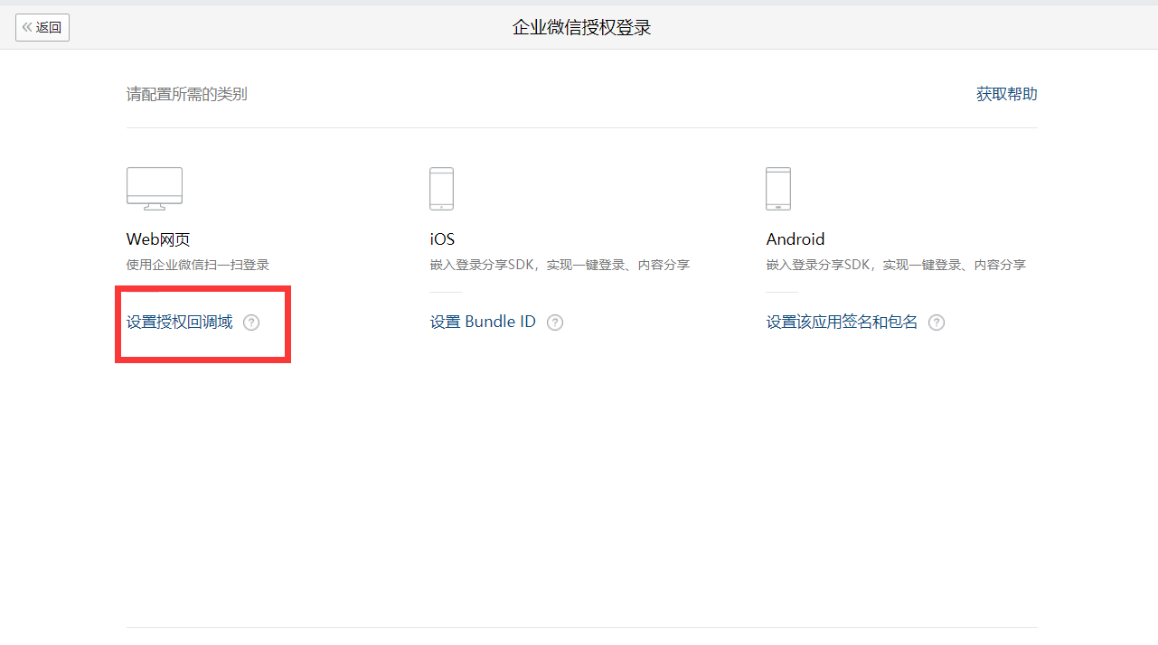Click the iOS phone icon

pyautogui.click(x=441, y=189)
